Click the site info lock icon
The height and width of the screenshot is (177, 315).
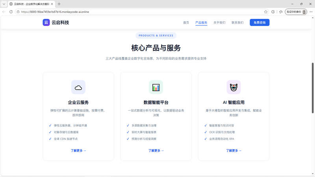(x=18, y=12)
